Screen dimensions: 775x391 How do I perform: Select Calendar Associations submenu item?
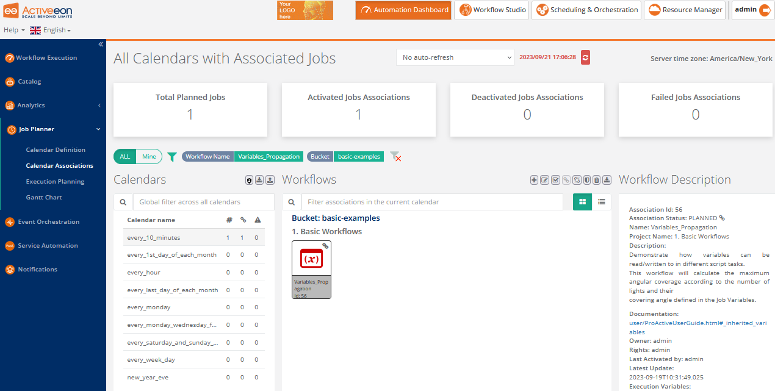tap(60, 166)
